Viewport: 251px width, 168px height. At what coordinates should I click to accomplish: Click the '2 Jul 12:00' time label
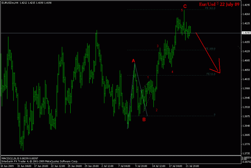pos(107,166)
